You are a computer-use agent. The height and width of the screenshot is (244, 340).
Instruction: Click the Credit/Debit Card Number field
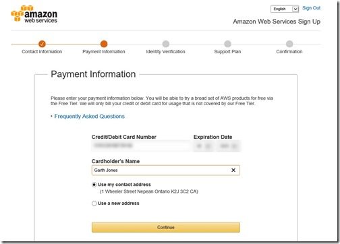[141, 146]
